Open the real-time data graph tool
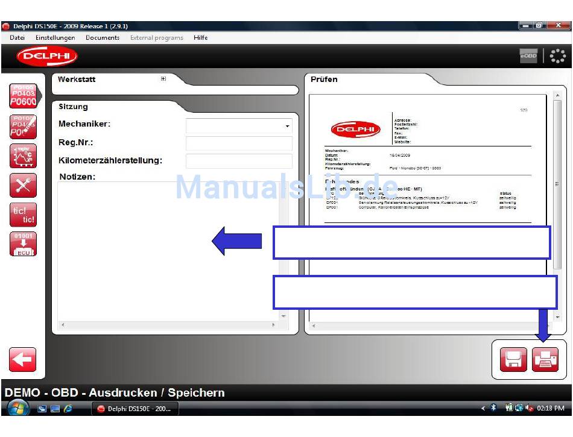The image size is (573, 437). pyautogui.click(x=24, y=156)
